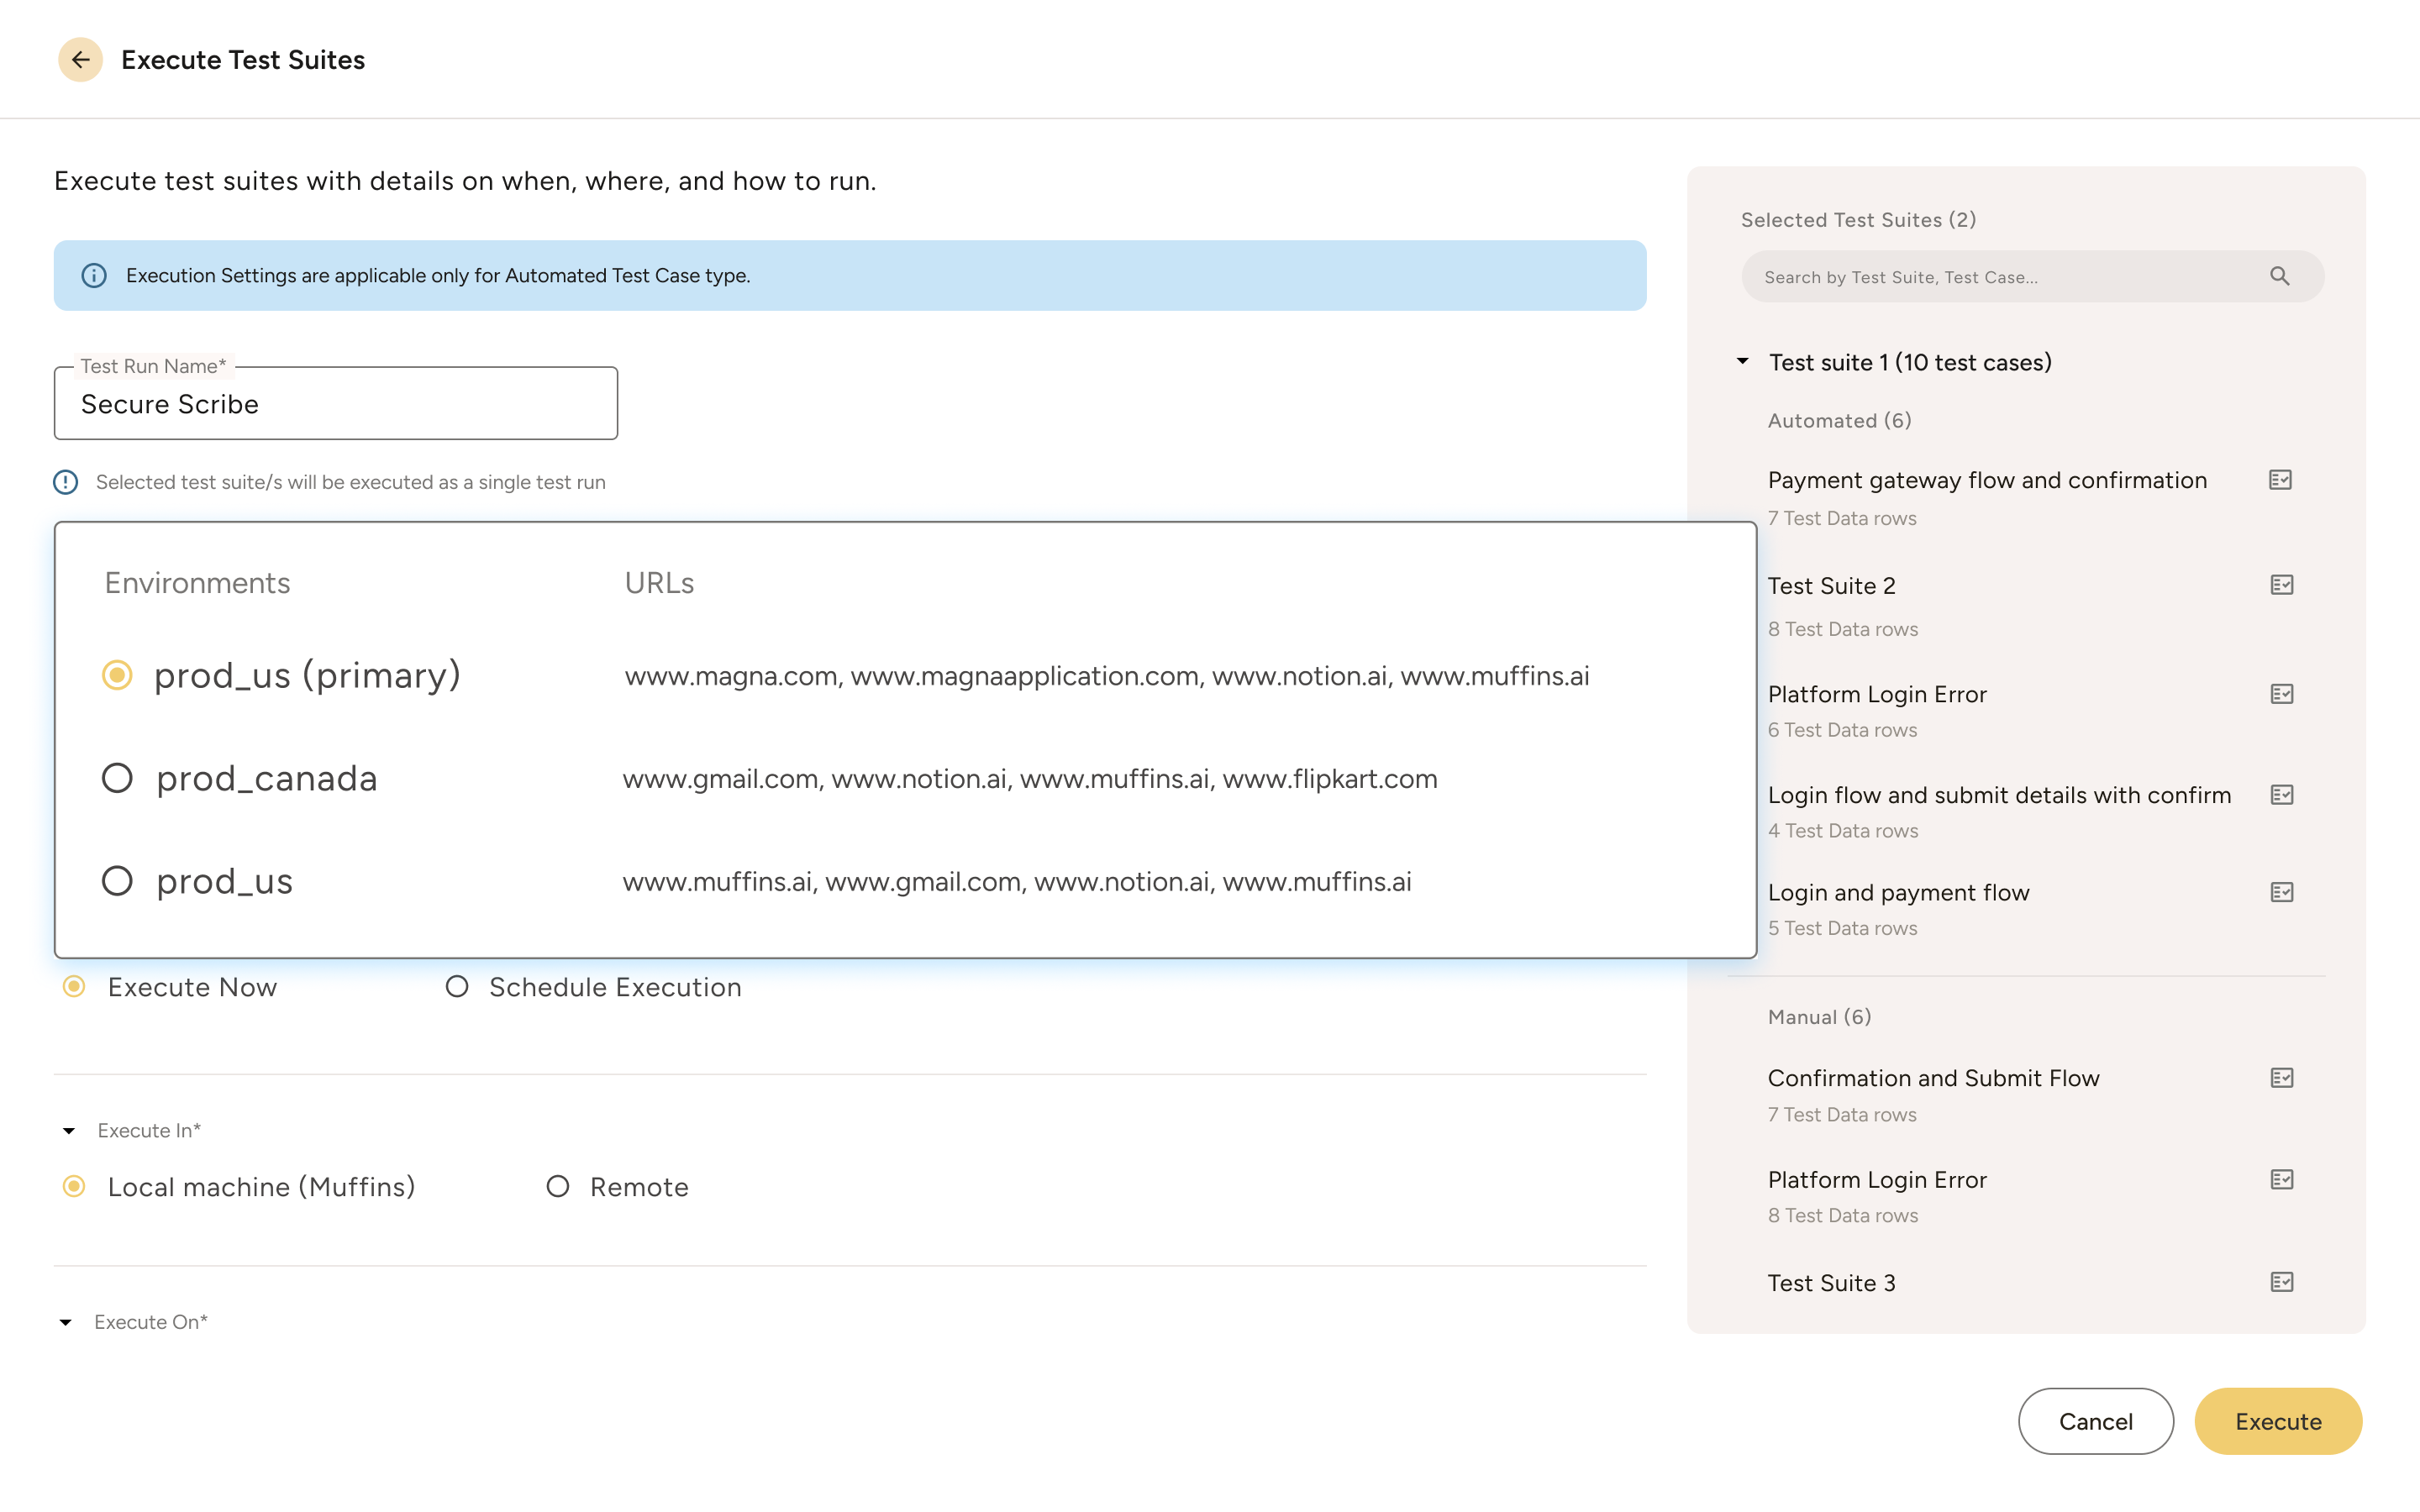Click the alert icon next to single test run note

[x=64, y=482]
